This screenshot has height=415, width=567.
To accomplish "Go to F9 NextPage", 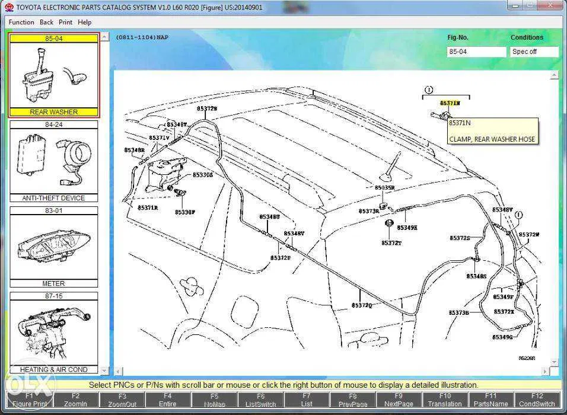I will coord(399,400).
